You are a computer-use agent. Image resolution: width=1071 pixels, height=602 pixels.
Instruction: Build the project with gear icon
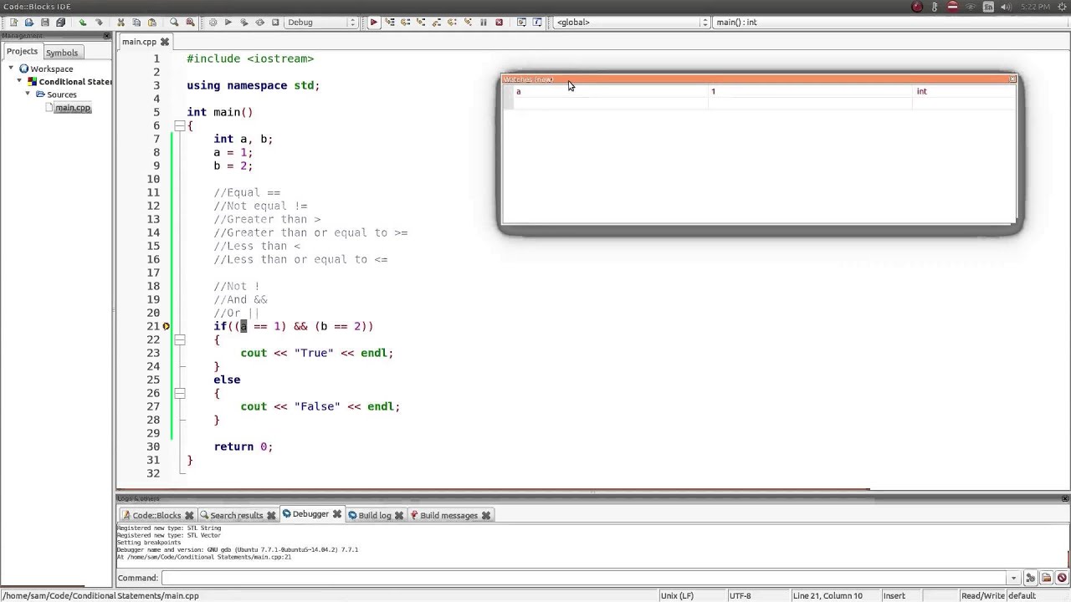[213, 22]
